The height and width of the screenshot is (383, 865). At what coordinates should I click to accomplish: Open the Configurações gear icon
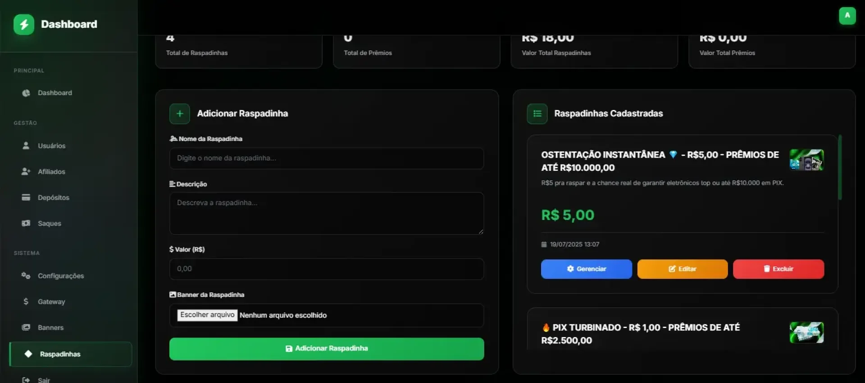coord(26,275)
